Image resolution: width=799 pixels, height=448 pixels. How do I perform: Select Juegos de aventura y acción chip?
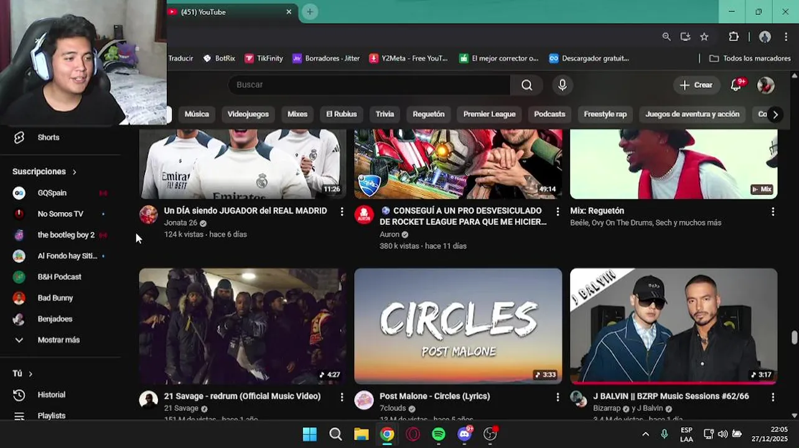[692, 114]
